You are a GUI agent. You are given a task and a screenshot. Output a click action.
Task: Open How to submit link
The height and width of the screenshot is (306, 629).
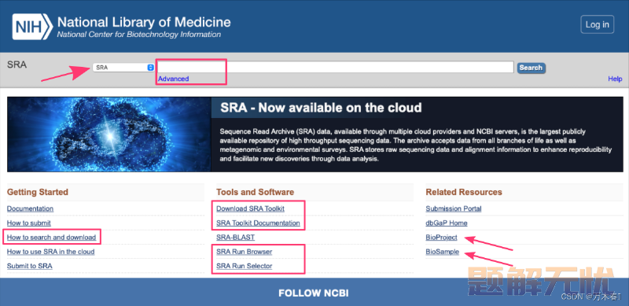click(x=29, y=223)
